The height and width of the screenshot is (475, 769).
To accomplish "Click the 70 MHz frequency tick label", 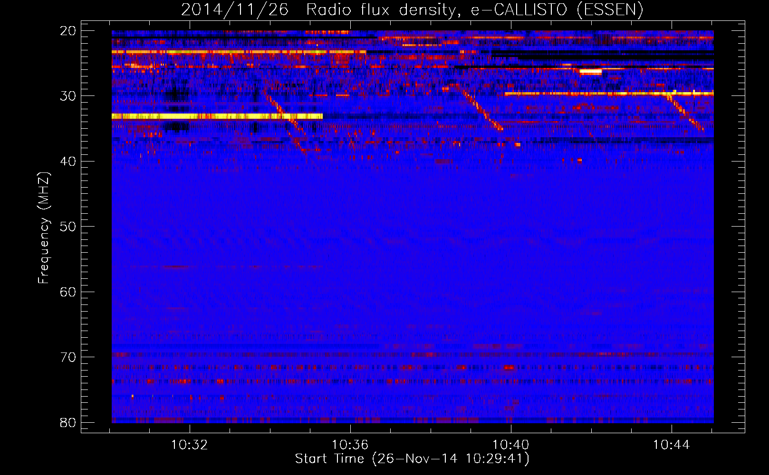I will pyautogui.click(x=68, y=357).
